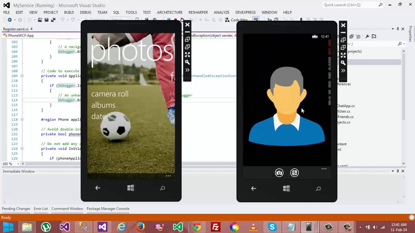
Task: Click the Code Map button
Action: coord(236,20)
